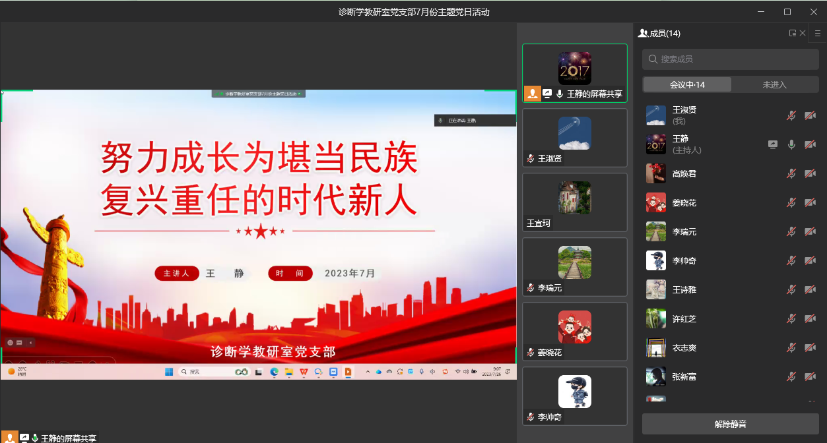Pop out the members panel
Screen dimensions: 827x443
(792, 33)
